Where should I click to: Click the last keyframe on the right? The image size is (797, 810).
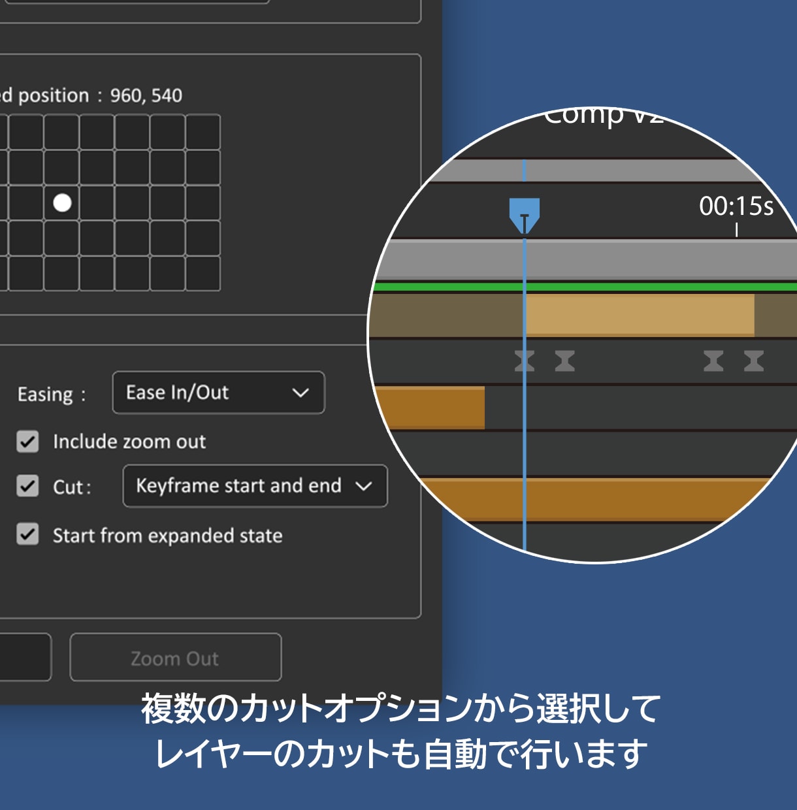click(754, 361)
